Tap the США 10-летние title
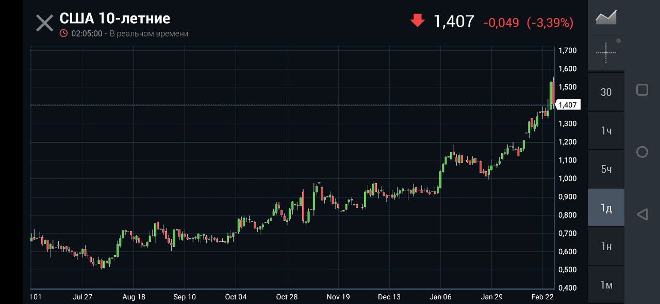This screenshot has width=660, height=304. tap(115, 19)
